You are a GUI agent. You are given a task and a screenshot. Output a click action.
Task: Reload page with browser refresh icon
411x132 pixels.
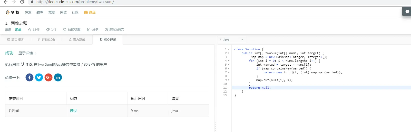point(22,2)
